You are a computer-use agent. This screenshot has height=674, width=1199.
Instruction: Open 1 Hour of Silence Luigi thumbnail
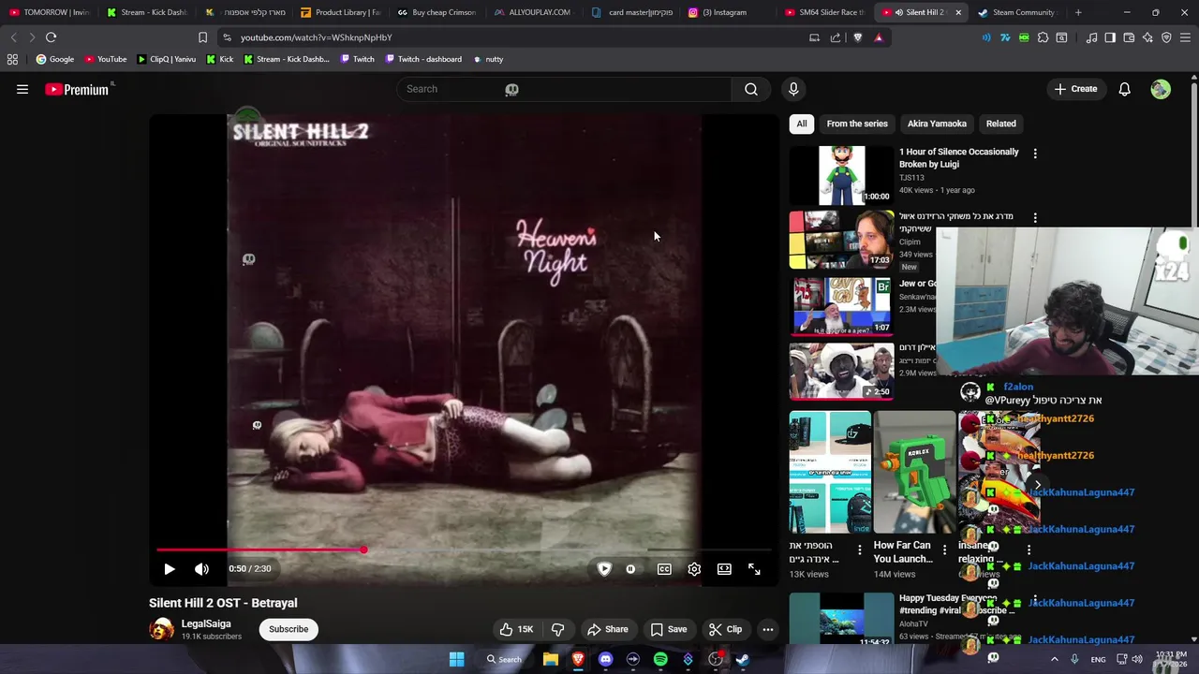[x=841, y=175]
